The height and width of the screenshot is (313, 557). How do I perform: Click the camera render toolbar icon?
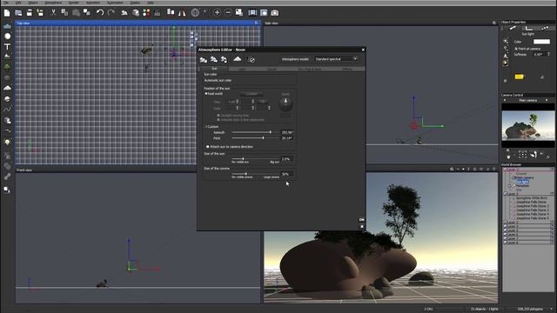tap(275, 13)
